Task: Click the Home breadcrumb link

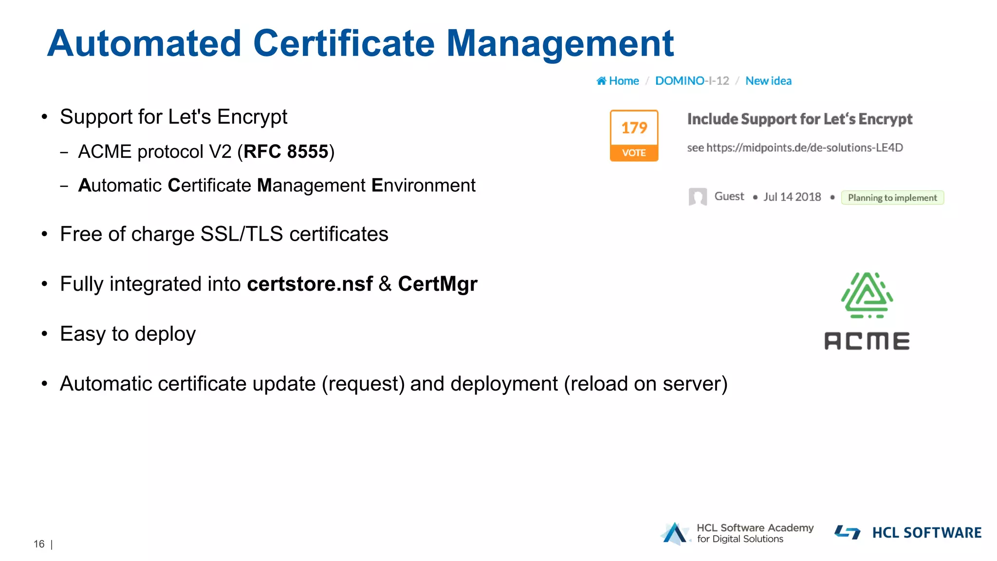Action: point(617,81)
